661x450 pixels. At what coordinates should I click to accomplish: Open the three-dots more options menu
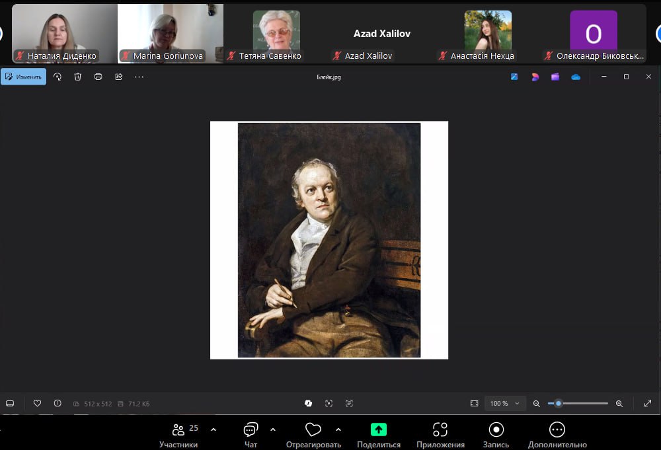pos(139,77)
